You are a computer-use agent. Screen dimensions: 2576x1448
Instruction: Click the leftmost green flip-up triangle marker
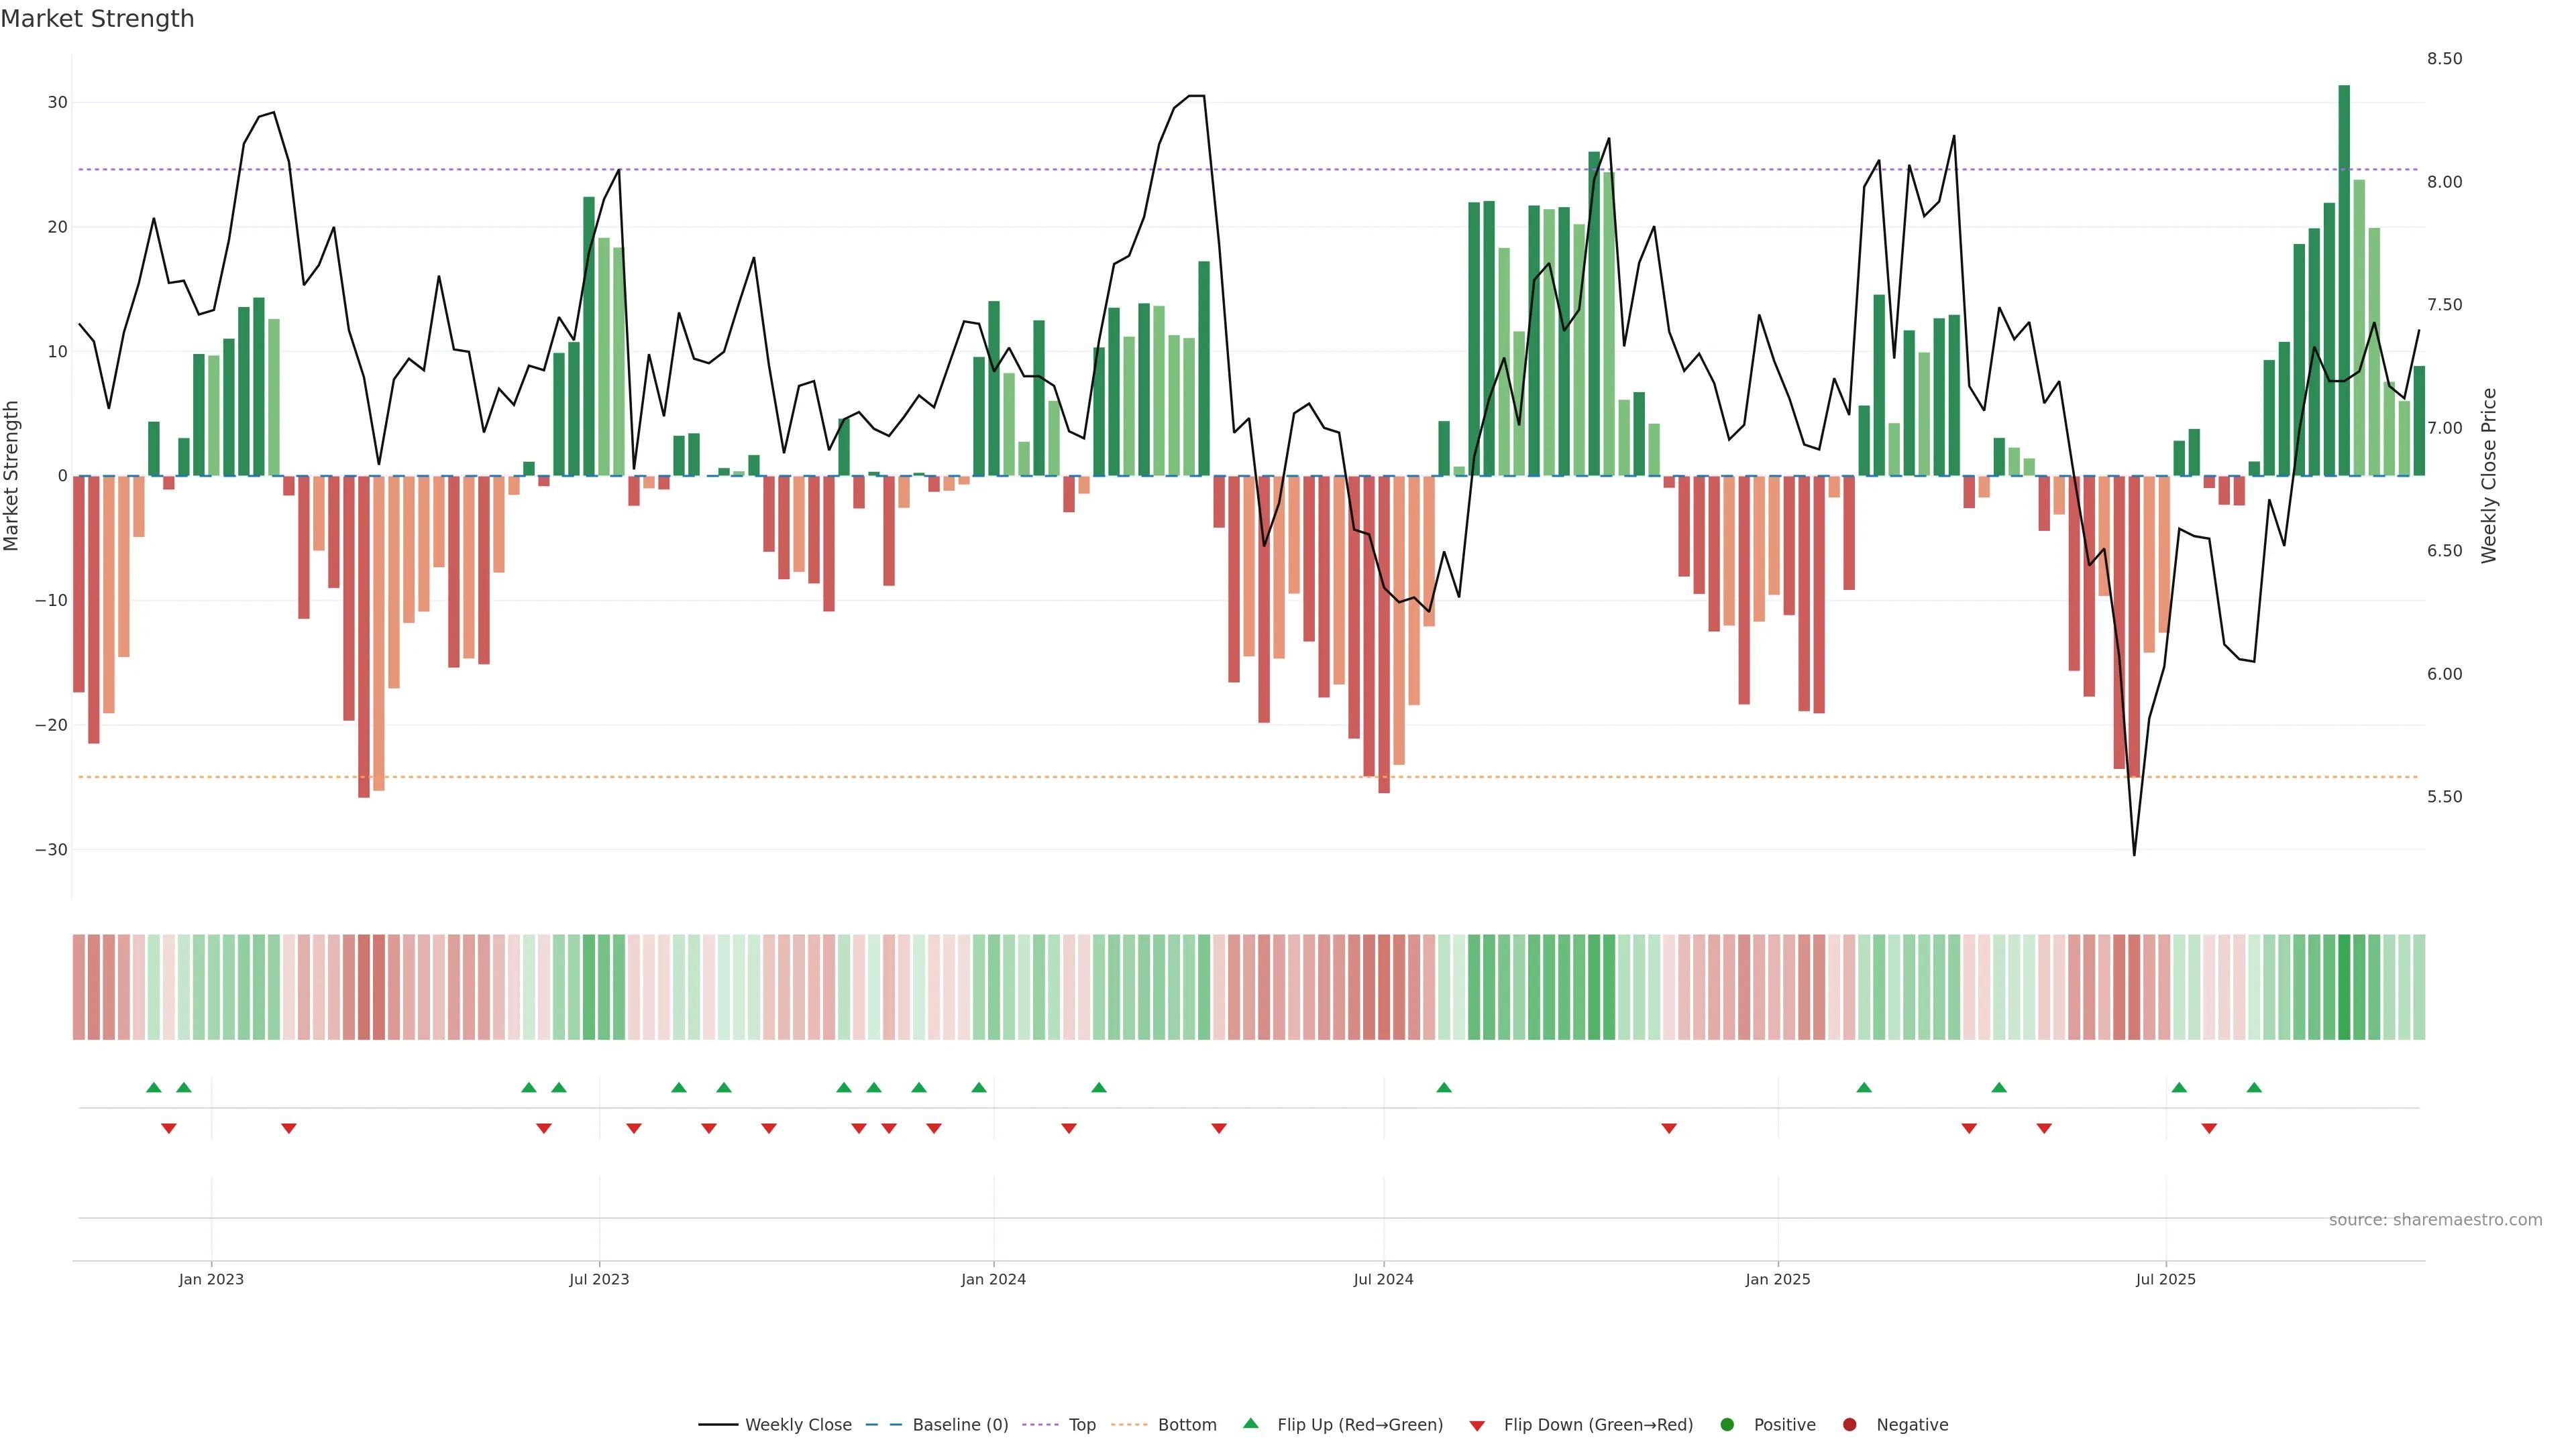[x=153, y=1087]
